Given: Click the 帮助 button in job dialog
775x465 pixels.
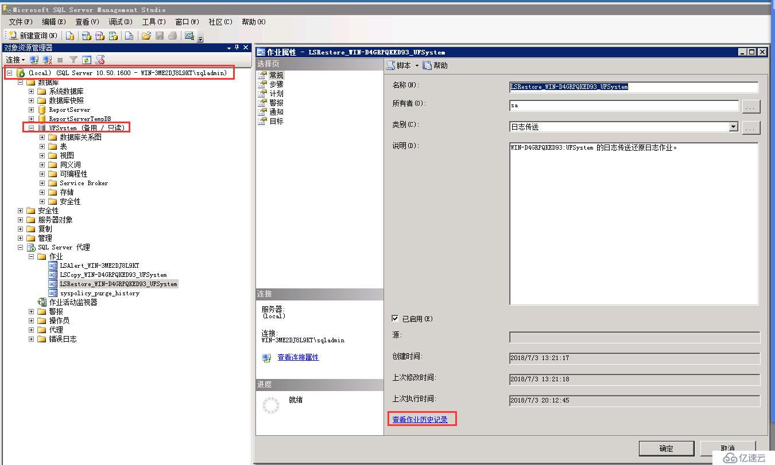Looking at the screenshot, I should (x=436, y=65).
